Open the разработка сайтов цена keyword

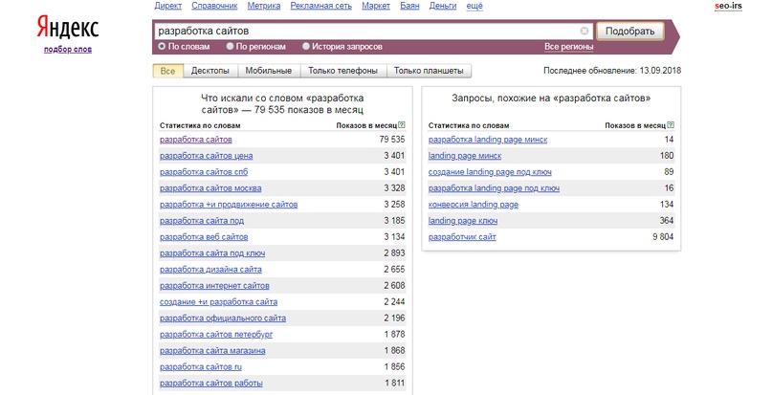pyautogui.click(x=207, y=156)
